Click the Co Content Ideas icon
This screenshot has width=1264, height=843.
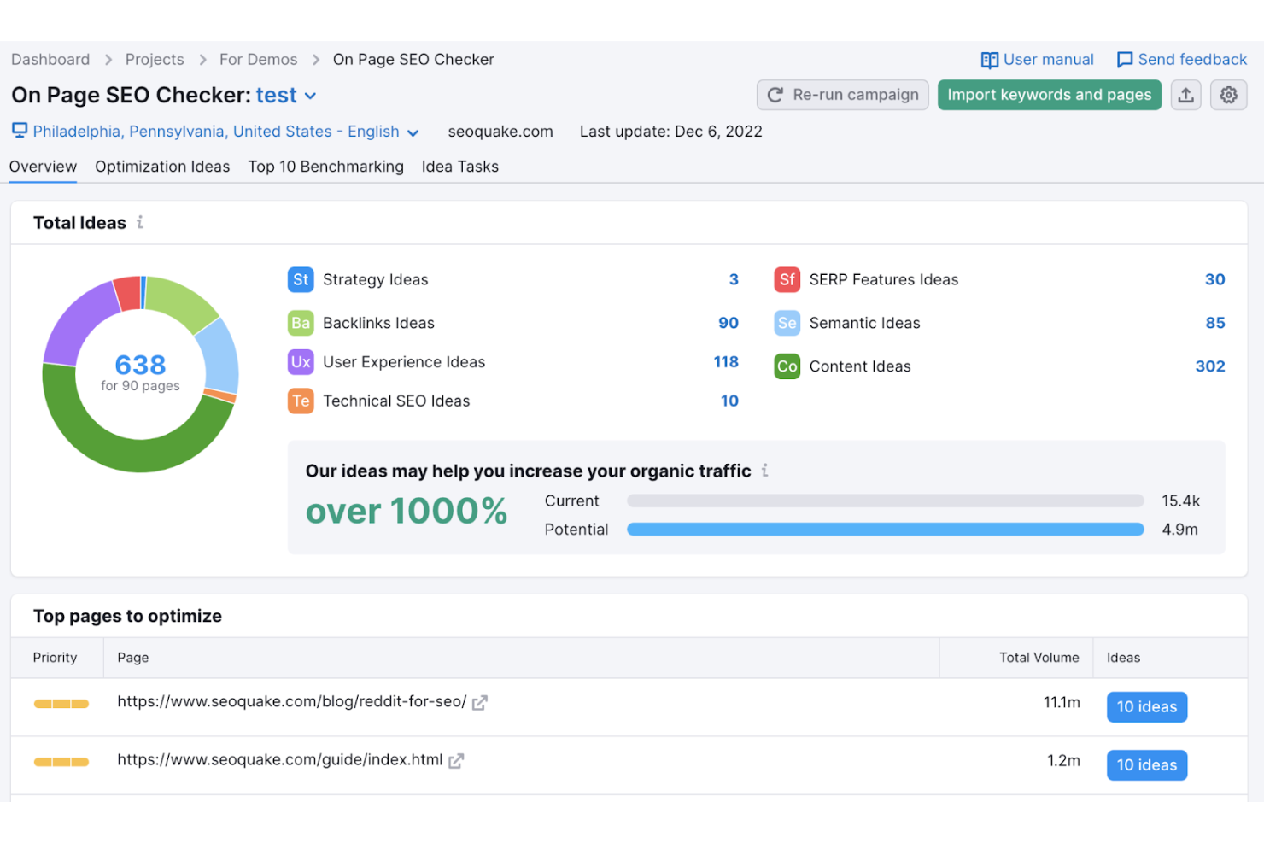point(787,366)
